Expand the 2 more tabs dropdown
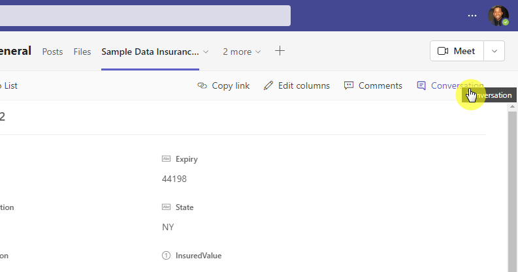This screenshot has width=518, height=272. coord(242,52)
